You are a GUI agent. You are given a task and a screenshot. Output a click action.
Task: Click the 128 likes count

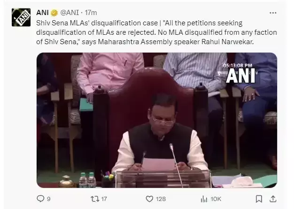click(x=161, y=199)
